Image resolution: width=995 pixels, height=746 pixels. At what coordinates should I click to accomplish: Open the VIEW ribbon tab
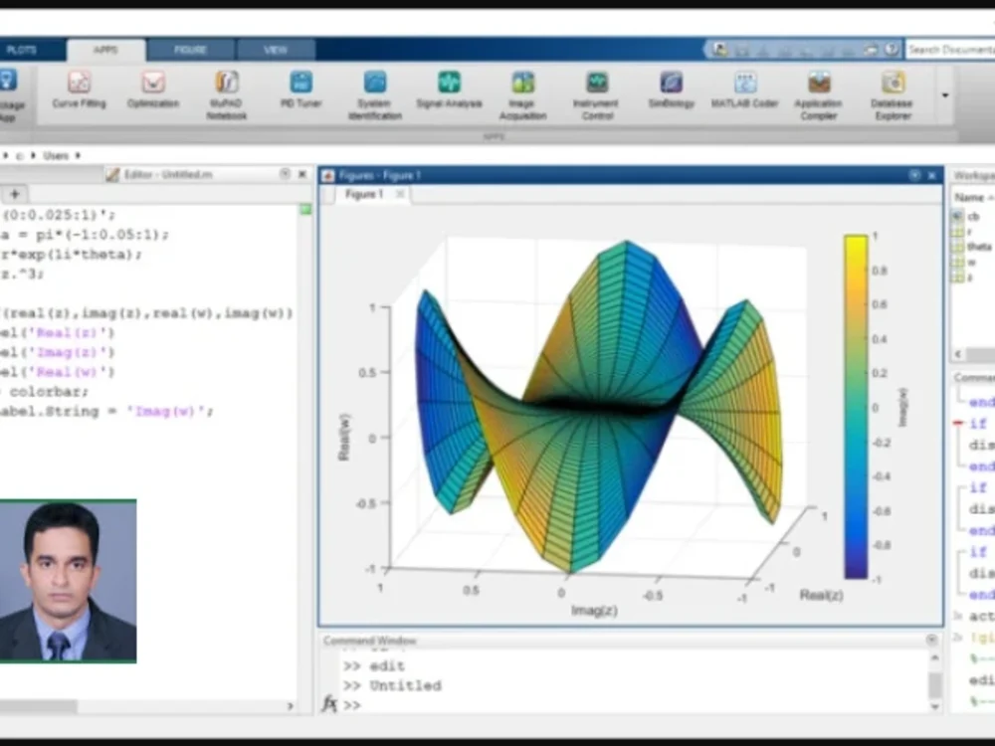click(276, 50)
